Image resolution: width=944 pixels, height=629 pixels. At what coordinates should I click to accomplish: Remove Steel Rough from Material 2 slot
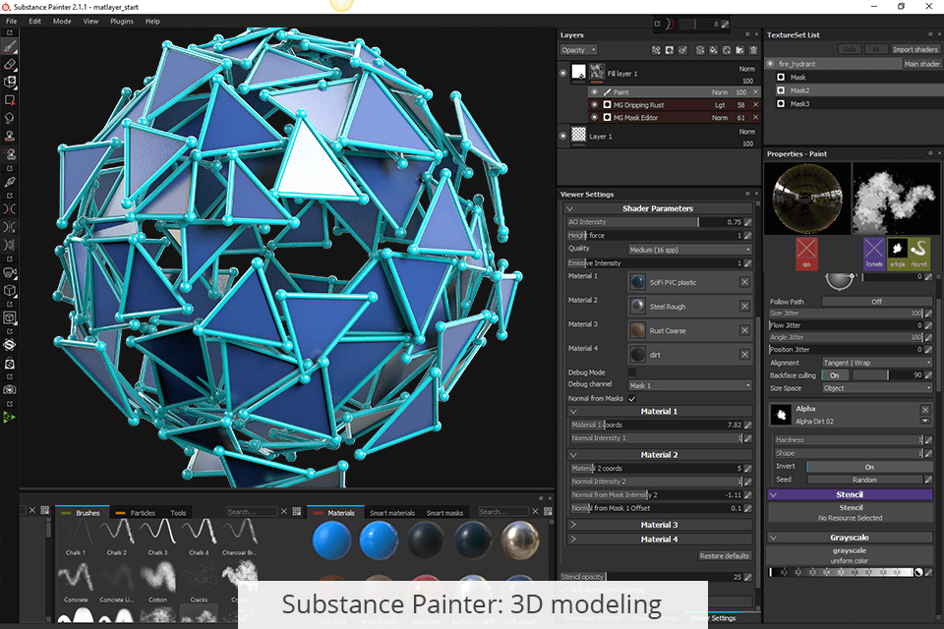point(744,307)
